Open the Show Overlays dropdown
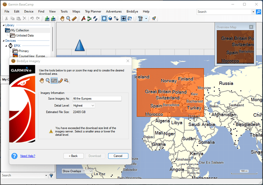The image size is (263, 185). click(77, 171)
